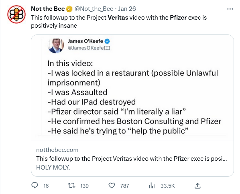240x194 pixels.
Task: Open the three-dot more options menu
Action: (230, 9)
